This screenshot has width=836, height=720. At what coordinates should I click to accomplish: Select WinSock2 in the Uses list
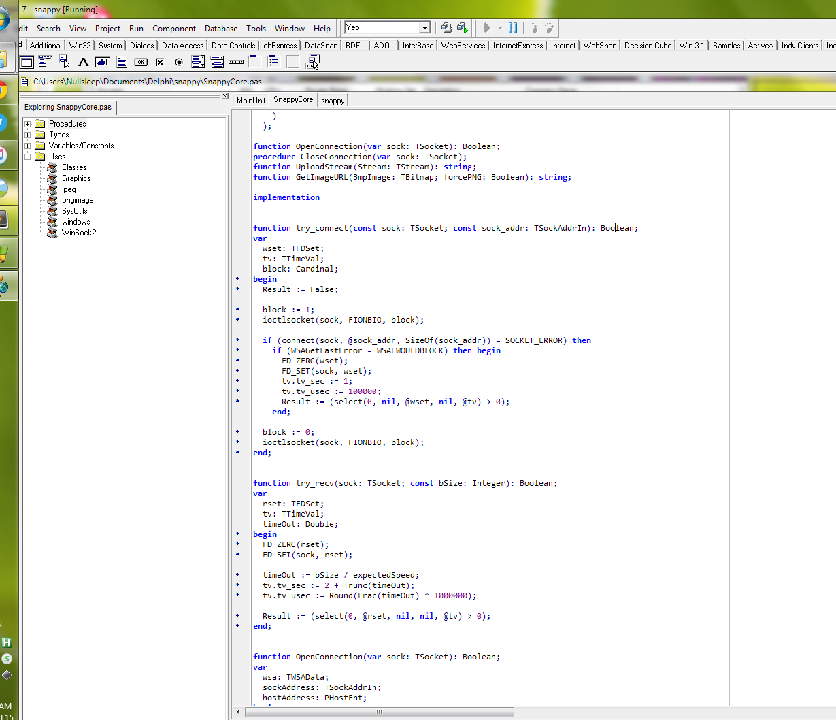[x=79, y=233]
